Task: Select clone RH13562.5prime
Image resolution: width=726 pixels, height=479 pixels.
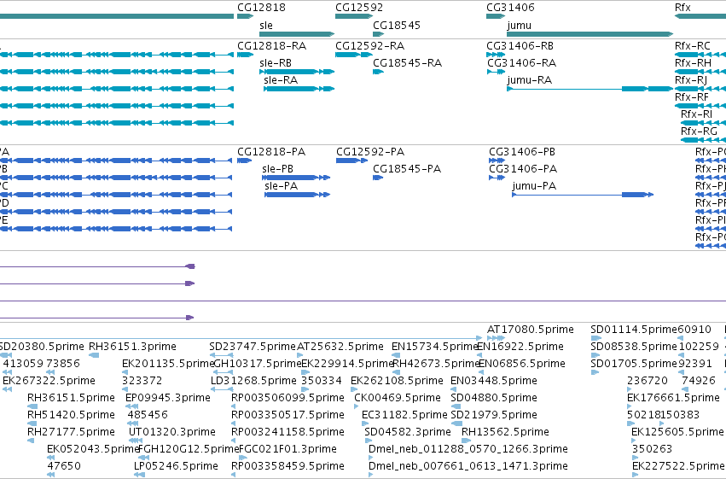Action: coord(505,432)
